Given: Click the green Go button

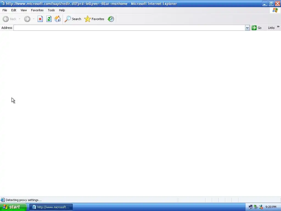Looking at the screenshot, I should (x=257, y=28).
